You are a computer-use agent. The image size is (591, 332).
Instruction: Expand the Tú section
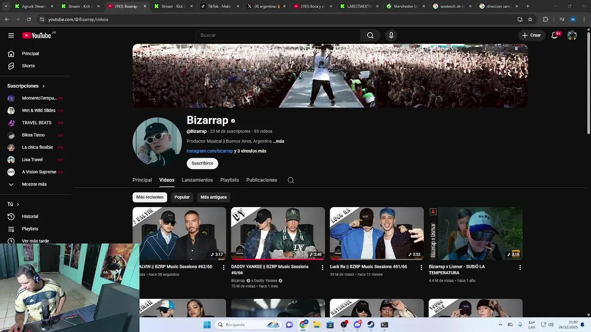(x=13, y=204)
